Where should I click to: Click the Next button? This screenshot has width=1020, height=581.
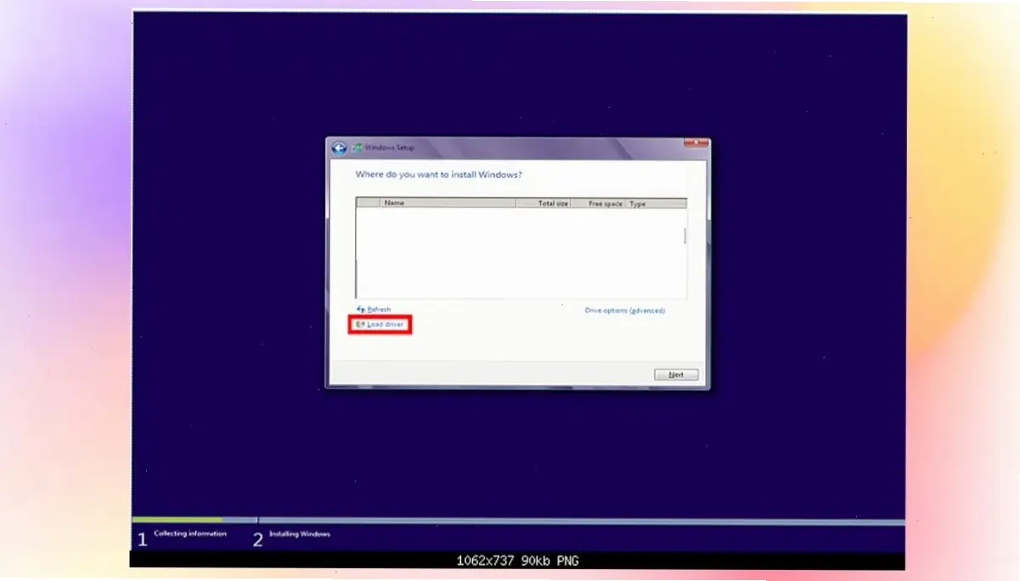[x=676, y=375]
